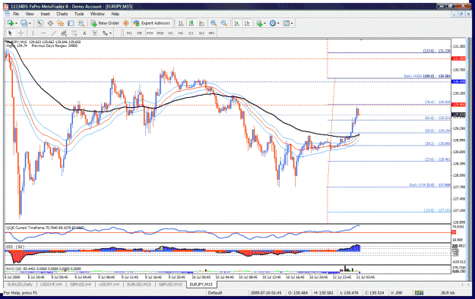Viewport: 475px width, 299px height.
Task: Toggle the Auto Scroll chart icon
Action: (237, 23)
